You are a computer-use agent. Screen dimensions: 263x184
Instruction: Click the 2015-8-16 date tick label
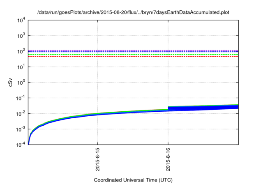pos(168,159)
